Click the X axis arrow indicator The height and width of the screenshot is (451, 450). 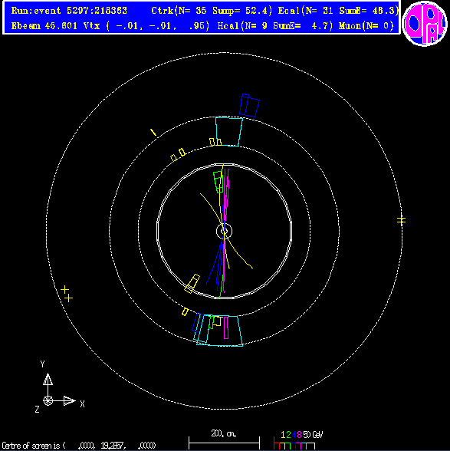pos(69,400)
